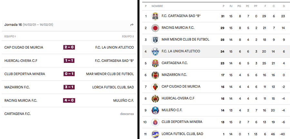Click the NOMBRE column header in standings

coord(157,6)
